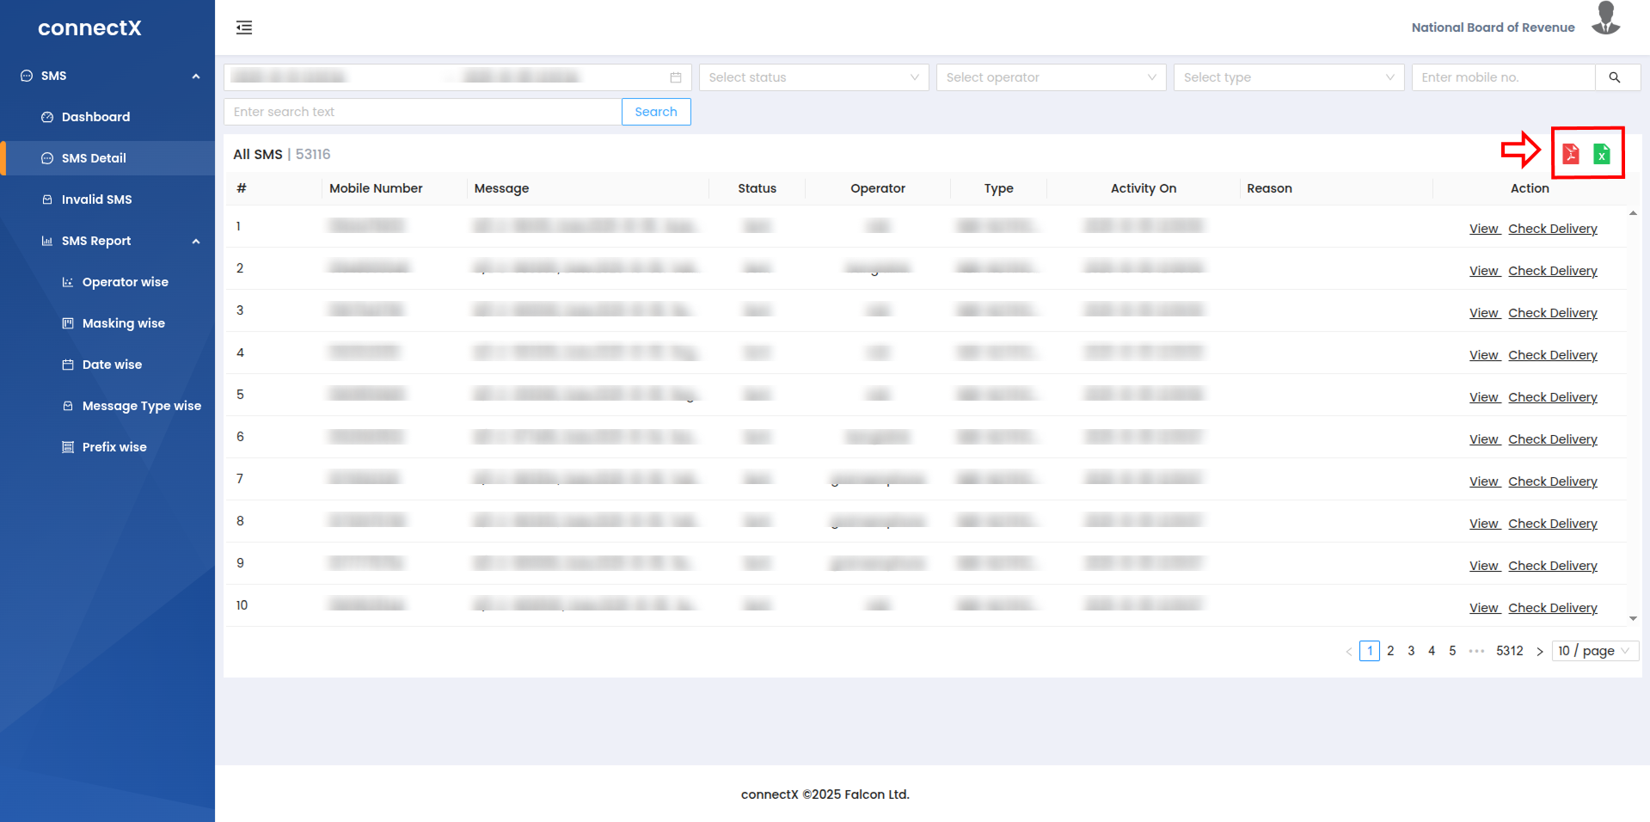
Task: Navigate to Invalid SMS page
Action: point(96,199)
